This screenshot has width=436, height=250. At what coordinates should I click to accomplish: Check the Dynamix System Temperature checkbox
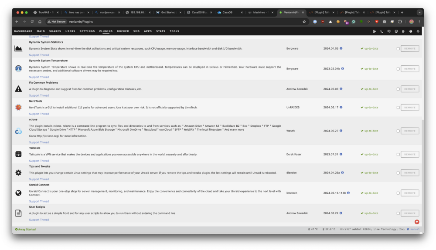click(398, 69)
